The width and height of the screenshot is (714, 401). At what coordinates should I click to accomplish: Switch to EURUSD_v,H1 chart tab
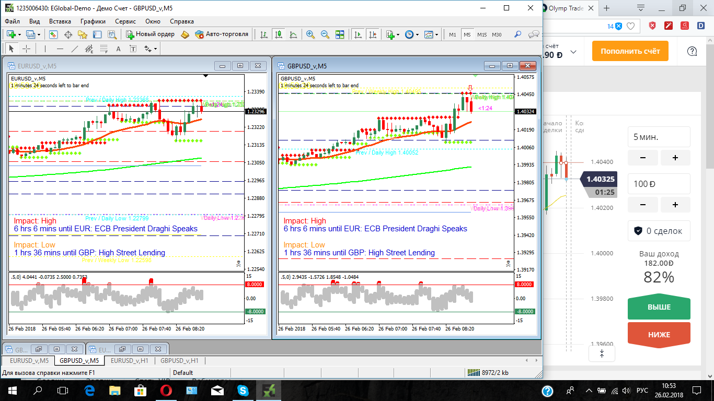pos(130,360)
